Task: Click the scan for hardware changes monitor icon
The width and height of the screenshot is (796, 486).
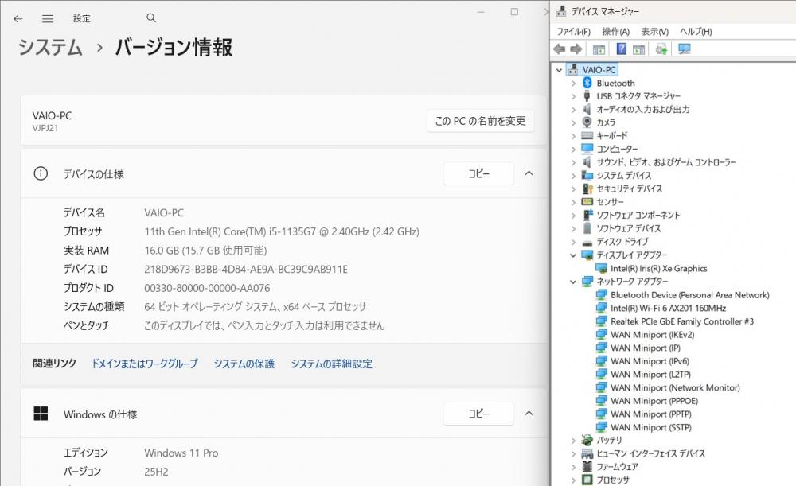Action: click(685, 49)
